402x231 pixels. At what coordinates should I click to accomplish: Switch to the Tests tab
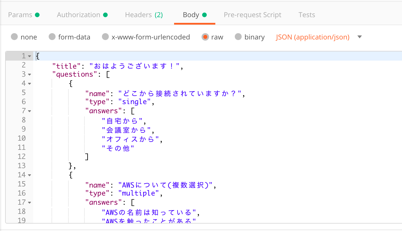point(307,15)
